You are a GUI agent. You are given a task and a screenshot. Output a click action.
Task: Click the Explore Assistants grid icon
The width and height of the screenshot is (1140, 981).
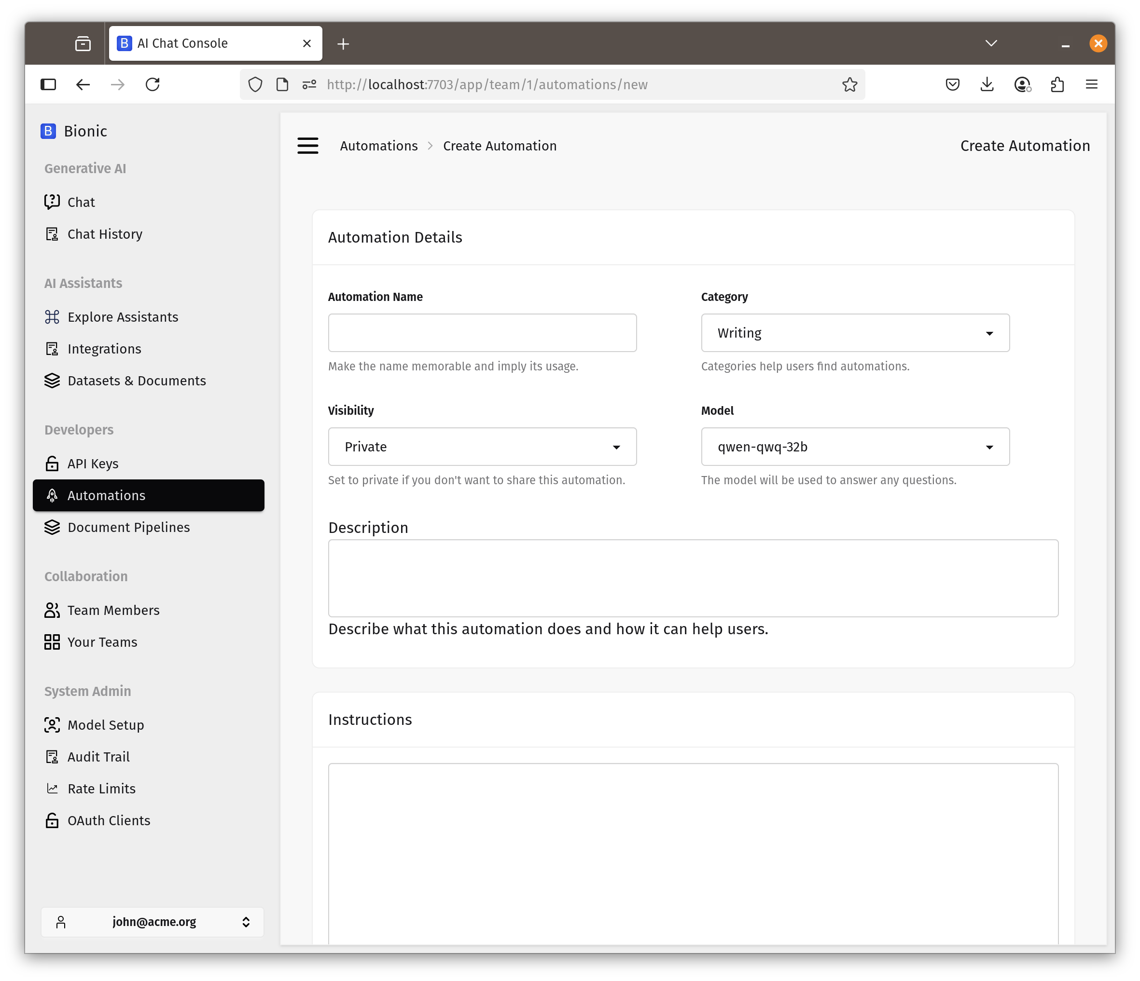pos(52,317)
